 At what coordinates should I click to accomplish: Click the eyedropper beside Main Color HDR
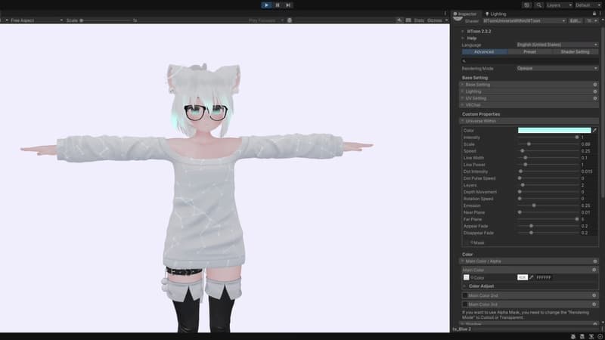pyautogui.click(x=531, y=277)
